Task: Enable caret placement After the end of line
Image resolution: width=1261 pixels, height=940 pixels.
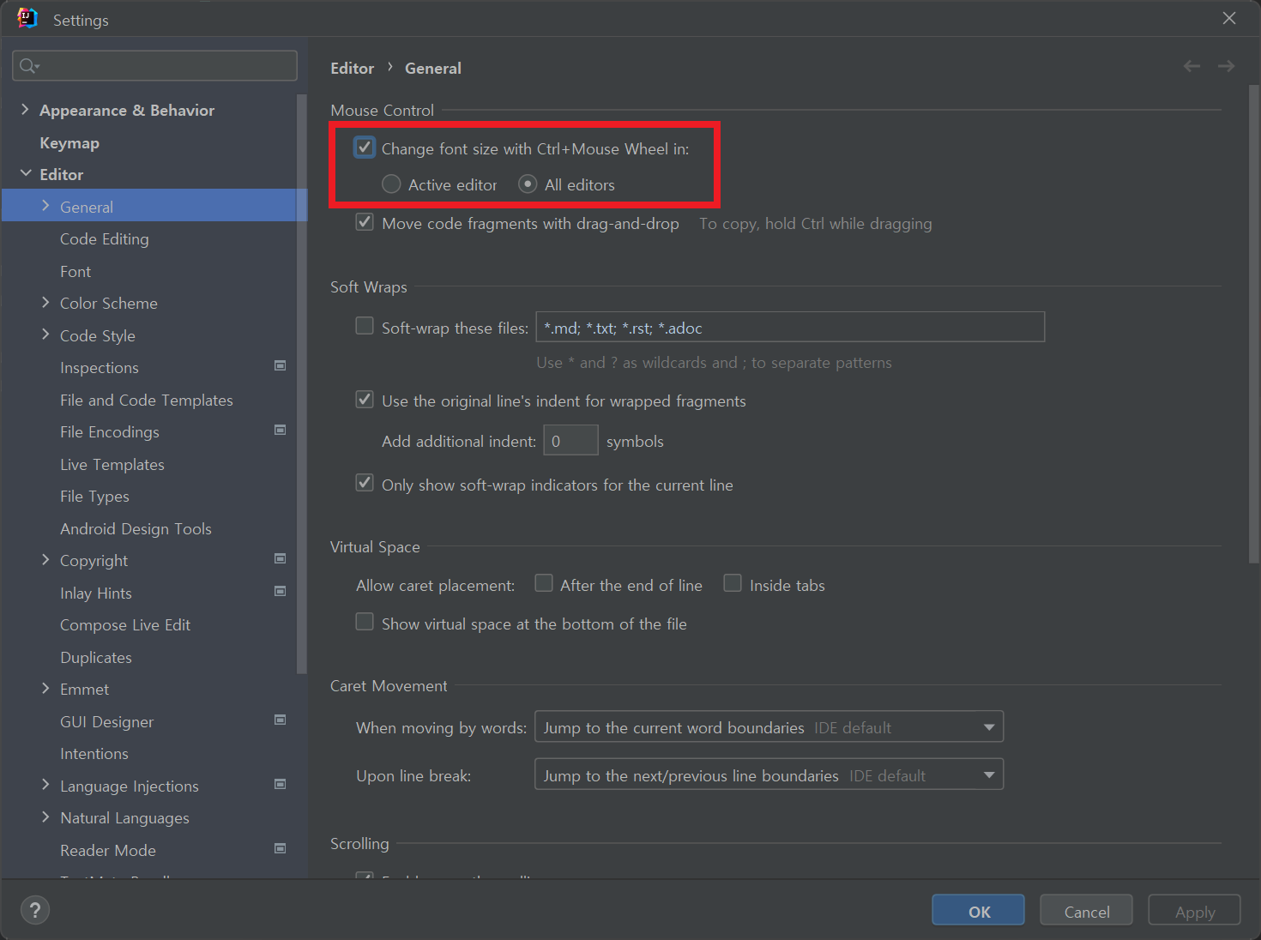Action: click(x=543, y=583)
